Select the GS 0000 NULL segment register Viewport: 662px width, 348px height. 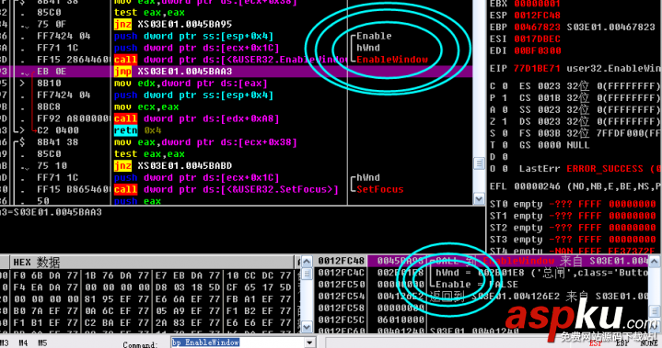point(554,145)
